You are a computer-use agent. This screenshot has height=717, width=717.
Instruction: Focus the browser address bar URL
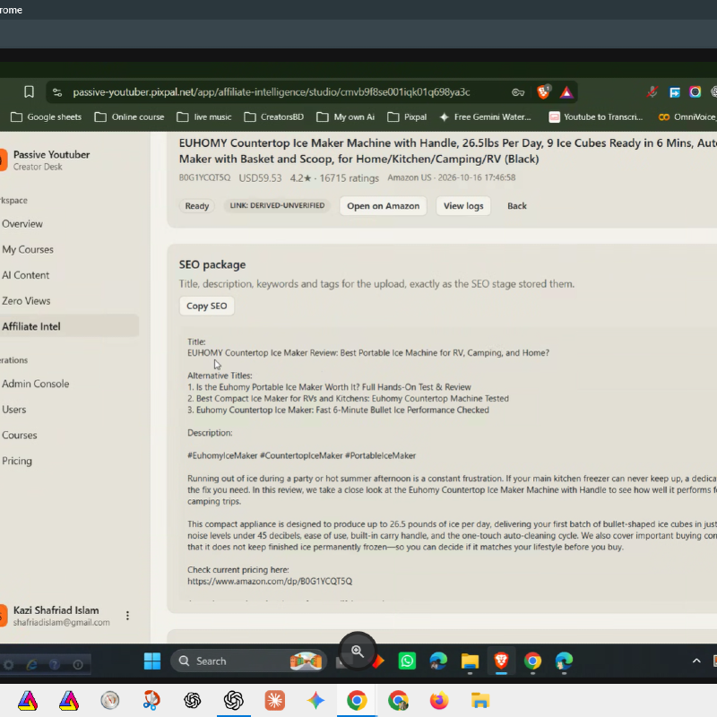(x=272, y=92)
